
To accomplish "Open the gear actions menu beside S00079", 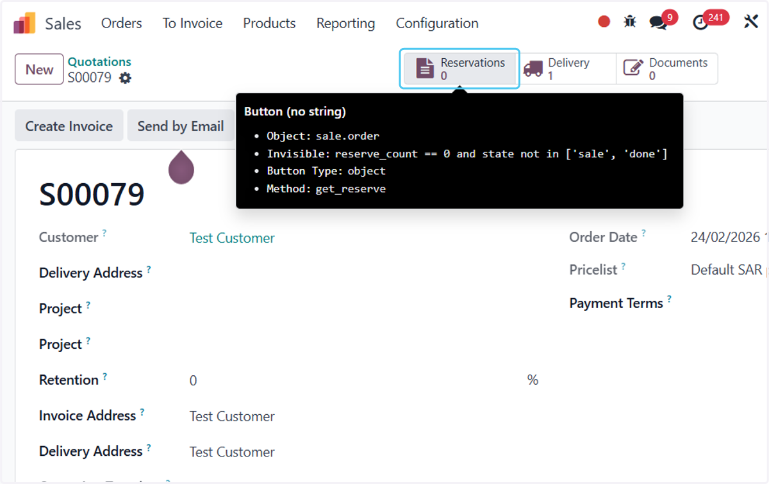I will click(125, 78).
